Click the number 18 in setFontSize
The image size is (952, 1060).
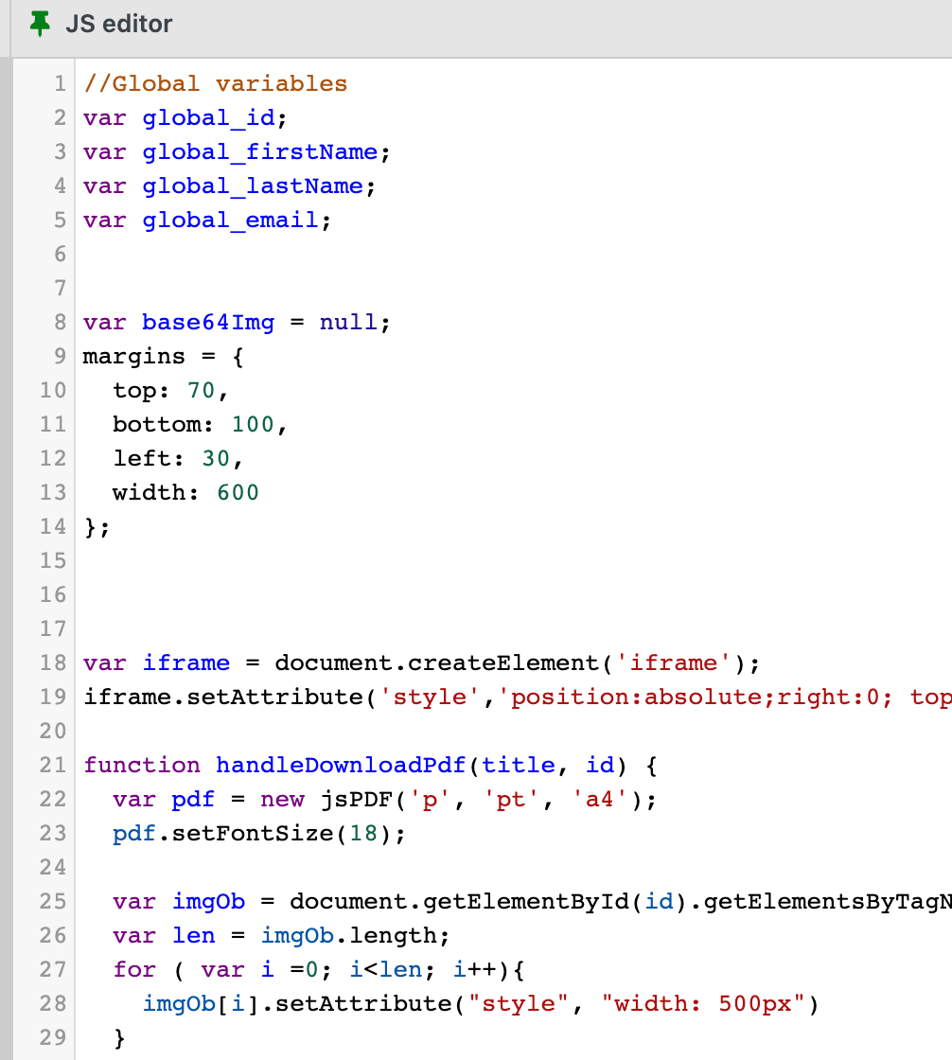(363, 834)
